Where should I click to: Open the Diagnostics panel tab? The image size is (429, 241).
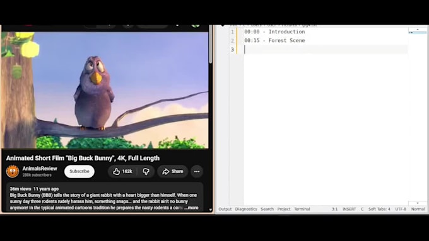246,209
